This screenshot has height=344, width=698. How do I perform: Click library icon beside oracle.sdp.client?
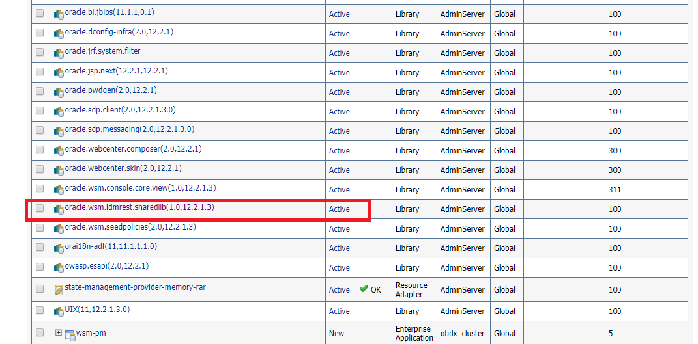(59, 112)
